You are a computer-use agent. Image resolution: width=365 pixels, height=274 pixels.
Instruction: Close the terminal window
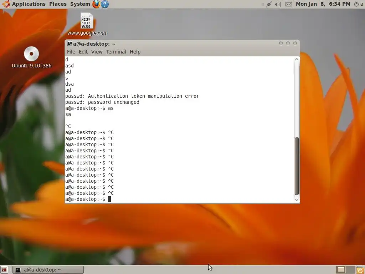pyautogui.click(x=295, y=43)
